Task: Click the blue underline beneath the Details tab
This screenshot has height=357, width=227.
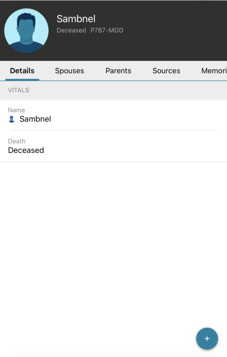Action: click(22, 79)
